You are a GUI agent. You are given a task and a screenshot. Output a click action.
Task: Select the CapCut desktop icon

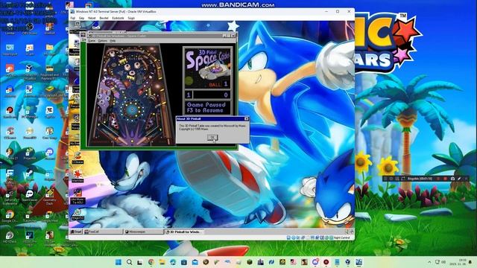point(50,112)
